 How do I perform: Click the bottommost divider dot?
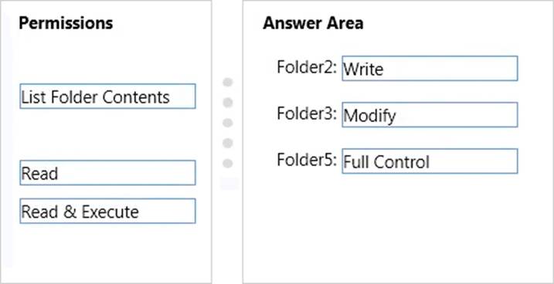[228, 164]
